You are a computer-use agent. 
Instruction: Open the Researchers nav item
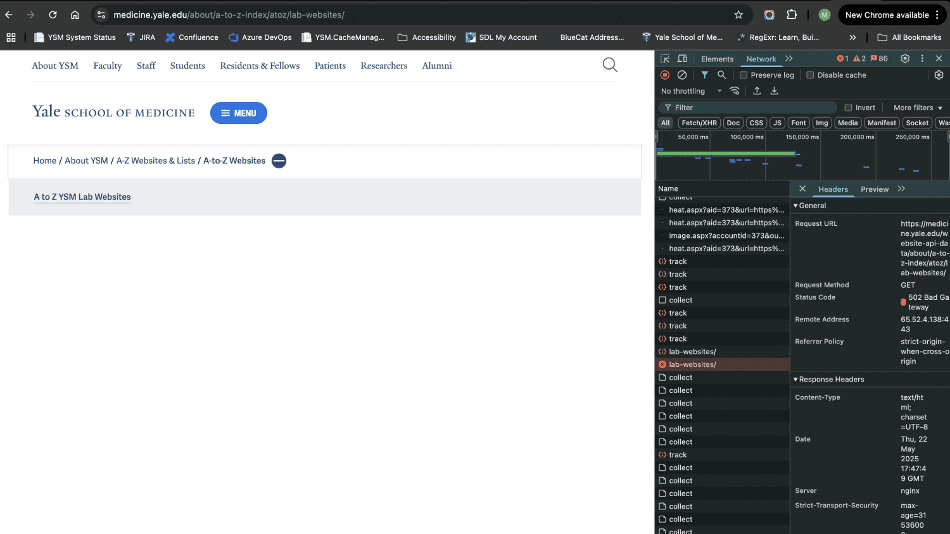384,66
